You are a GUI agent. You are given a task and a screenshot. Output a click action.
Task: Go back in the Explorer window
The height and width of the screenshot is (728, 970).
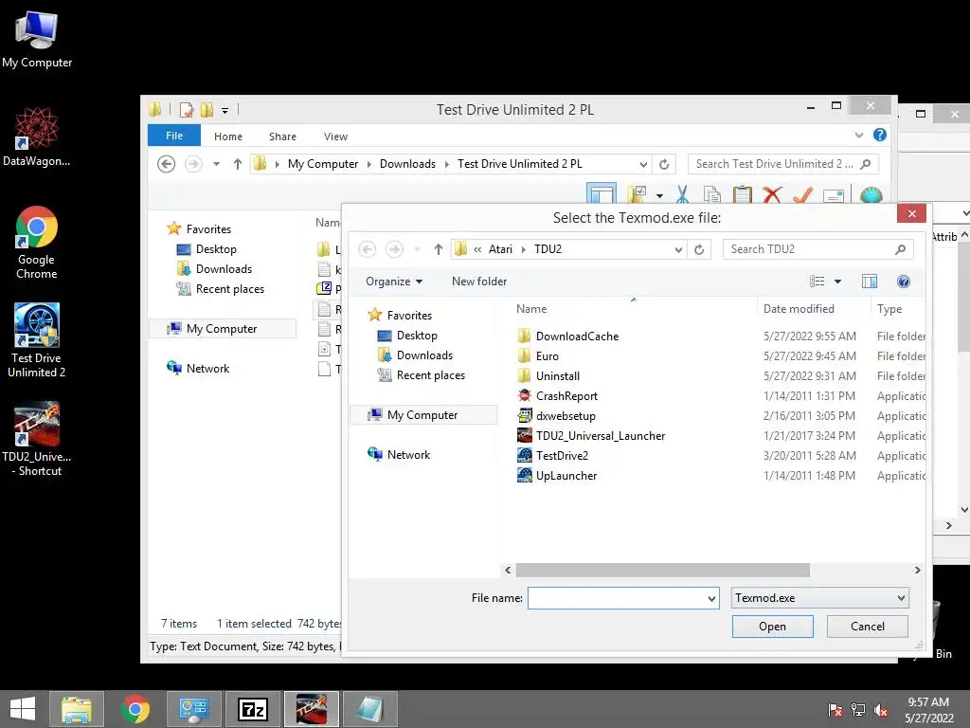pyautogui.click(x=167, y=164)
